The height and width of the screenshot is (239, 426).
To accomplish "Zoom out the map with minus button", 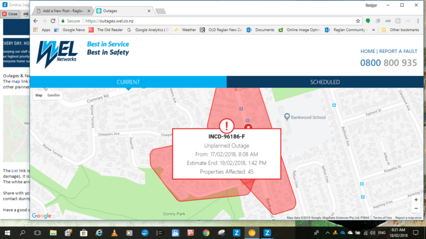I will (416, 209).
